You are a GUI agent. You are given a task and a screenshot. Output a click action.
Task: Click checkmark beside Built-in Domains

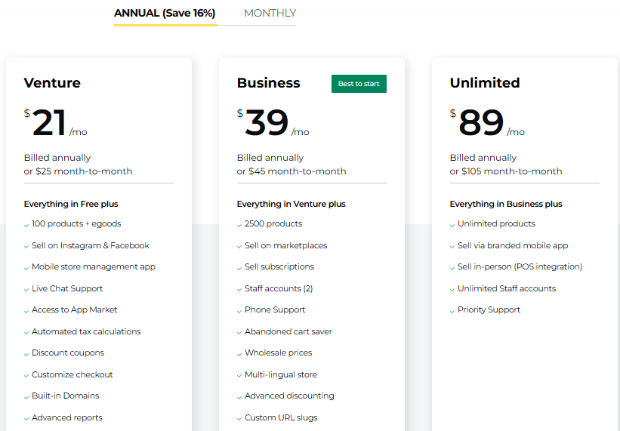[26, 398]
